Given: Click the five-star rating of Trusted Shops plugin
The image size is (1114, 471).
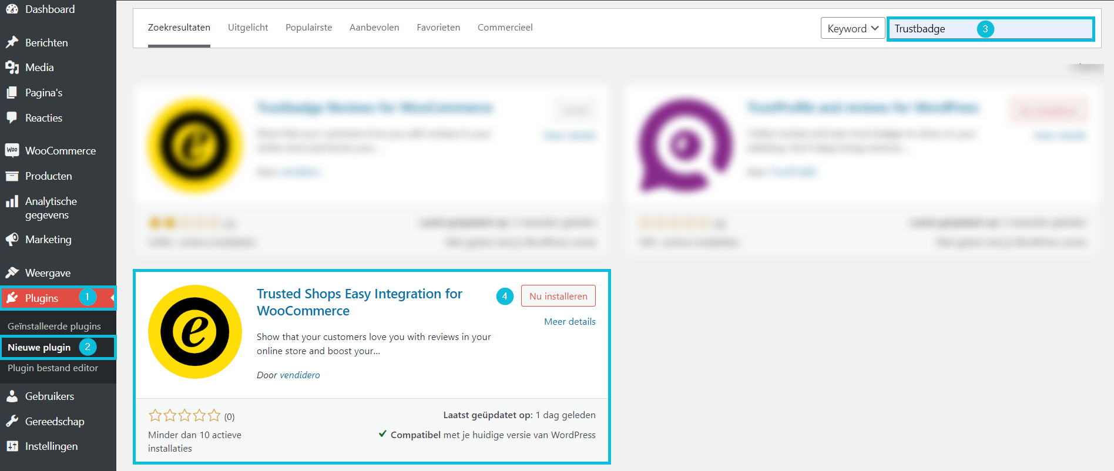Looking at the screenshot, I should (184, 416).
